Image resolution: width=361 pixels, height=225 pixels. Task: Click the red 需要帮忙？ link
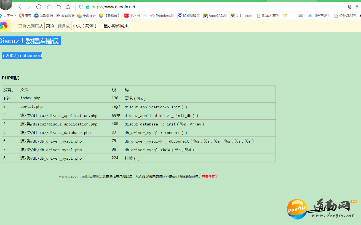pyautogui.click(x=210, y=176)
